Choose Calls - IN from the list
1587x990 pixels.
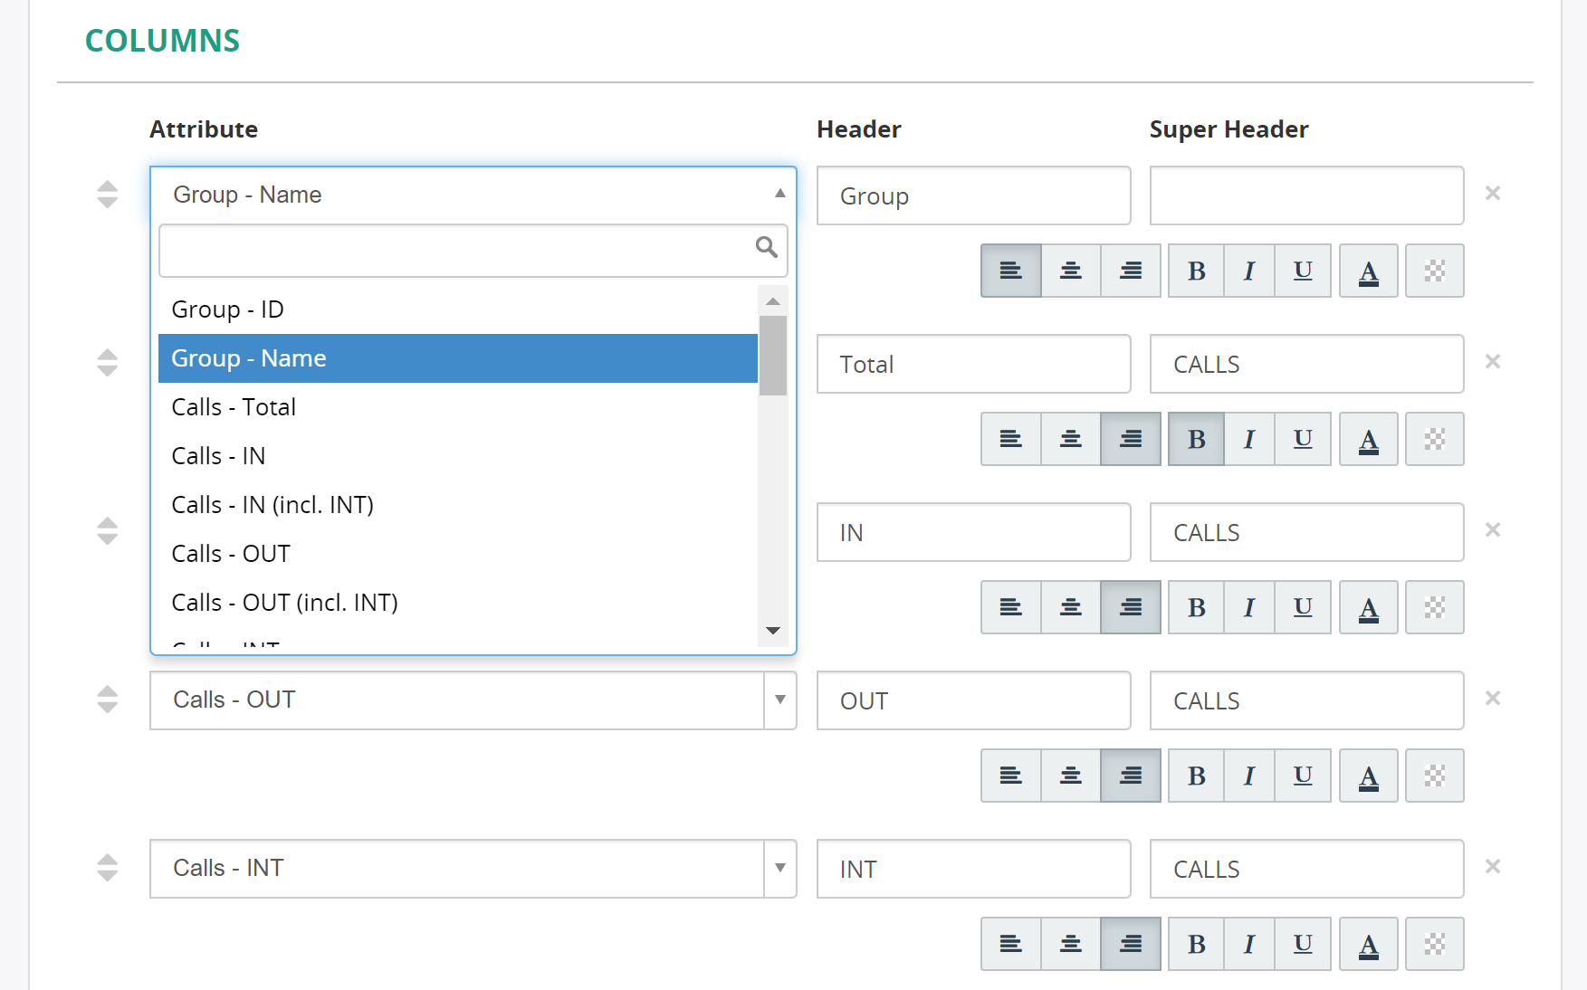(458, 456)
